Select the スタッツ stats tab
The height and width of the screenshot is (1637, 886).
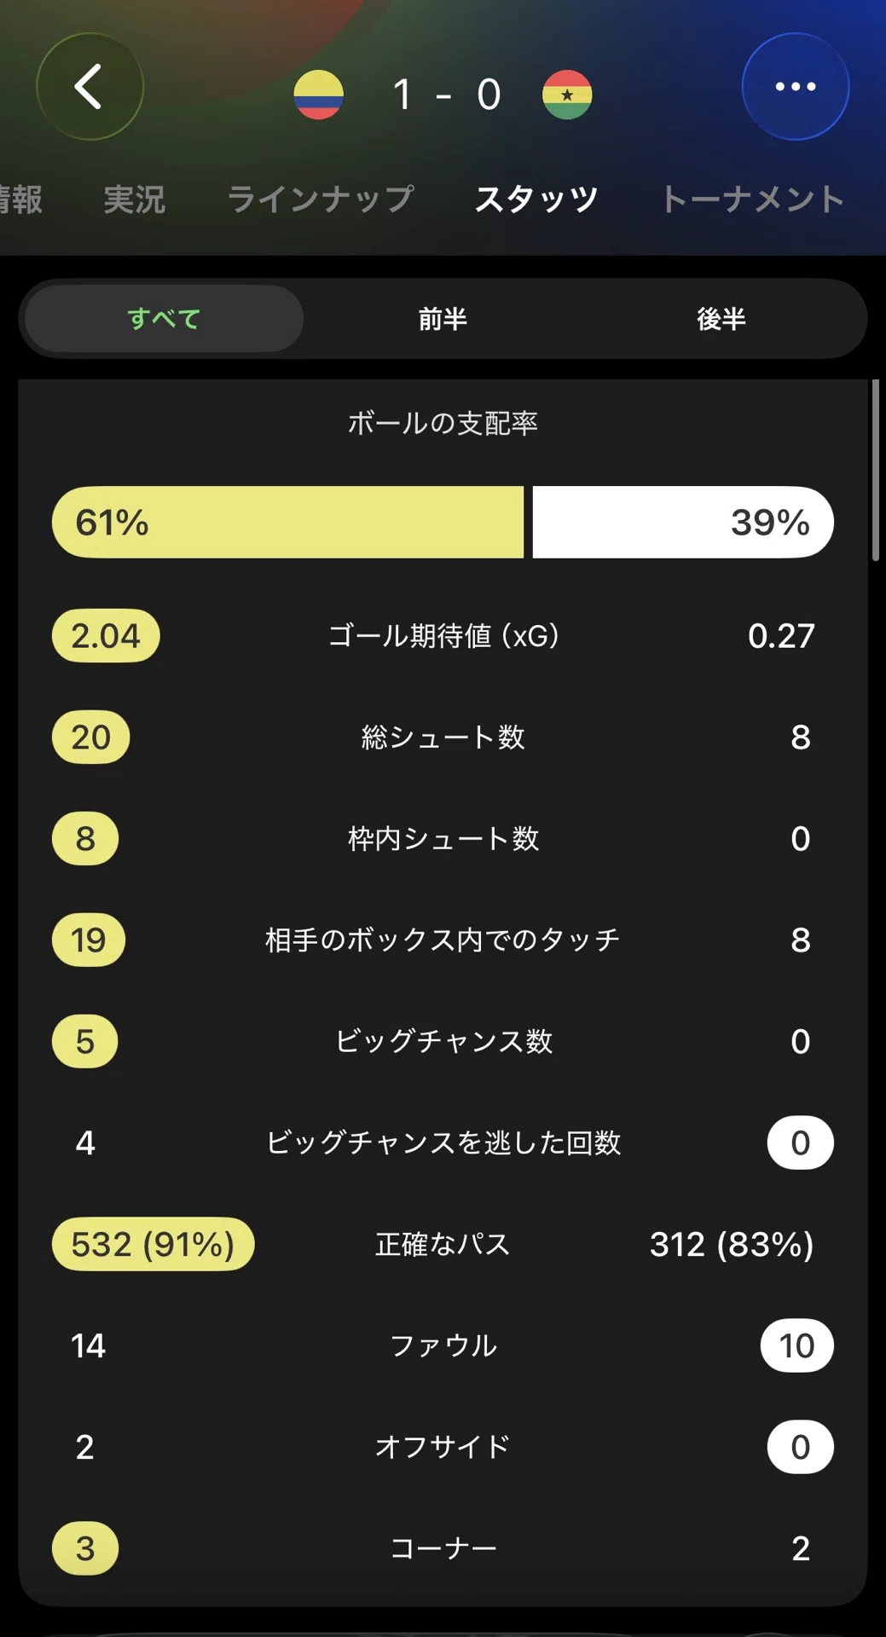pyautogui.click(x=536, y=200)
